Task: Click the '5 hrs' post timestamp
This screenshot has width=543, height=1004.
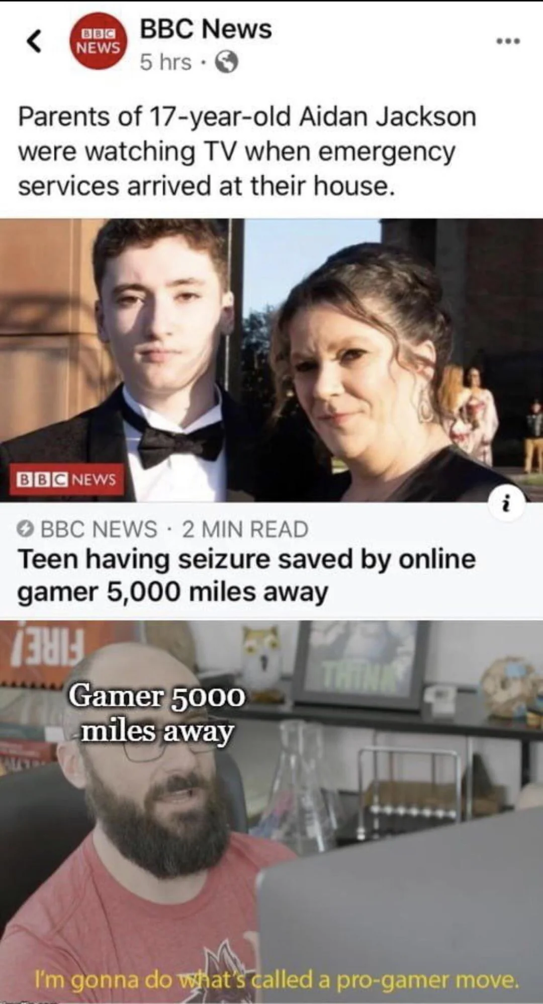Action: point(165,62)
